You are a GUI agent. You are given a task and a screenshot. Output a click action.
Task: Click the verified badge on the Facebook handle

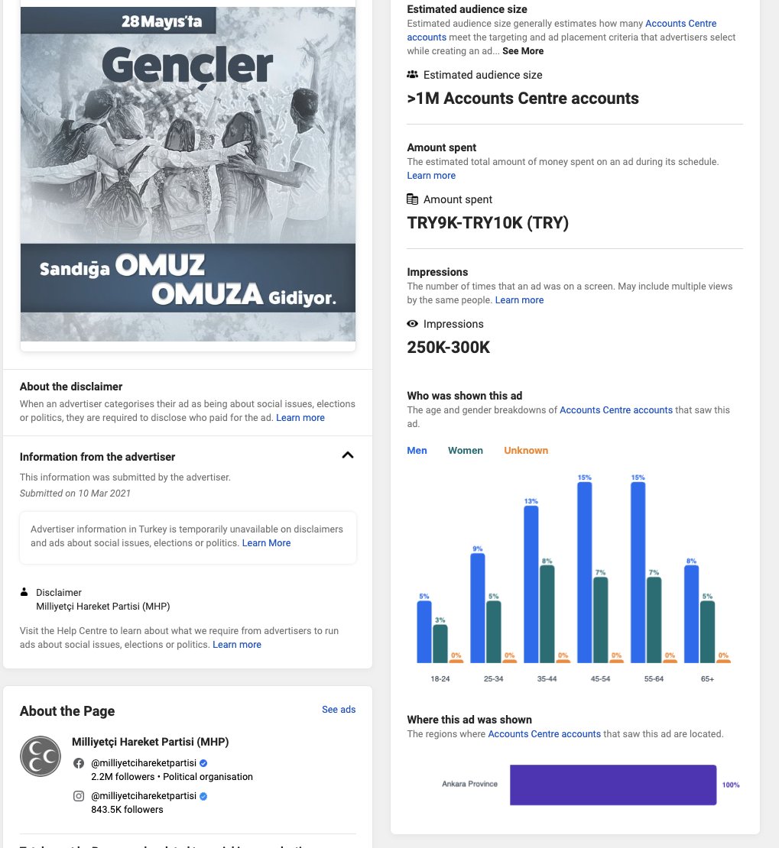[203, 763]
